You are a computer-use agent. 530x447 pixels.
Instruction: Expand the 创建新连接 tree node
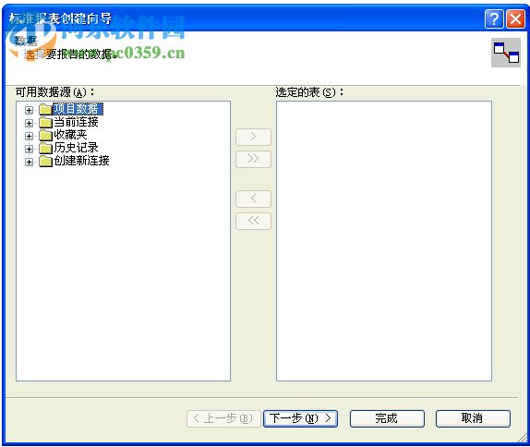coord(29,162)
